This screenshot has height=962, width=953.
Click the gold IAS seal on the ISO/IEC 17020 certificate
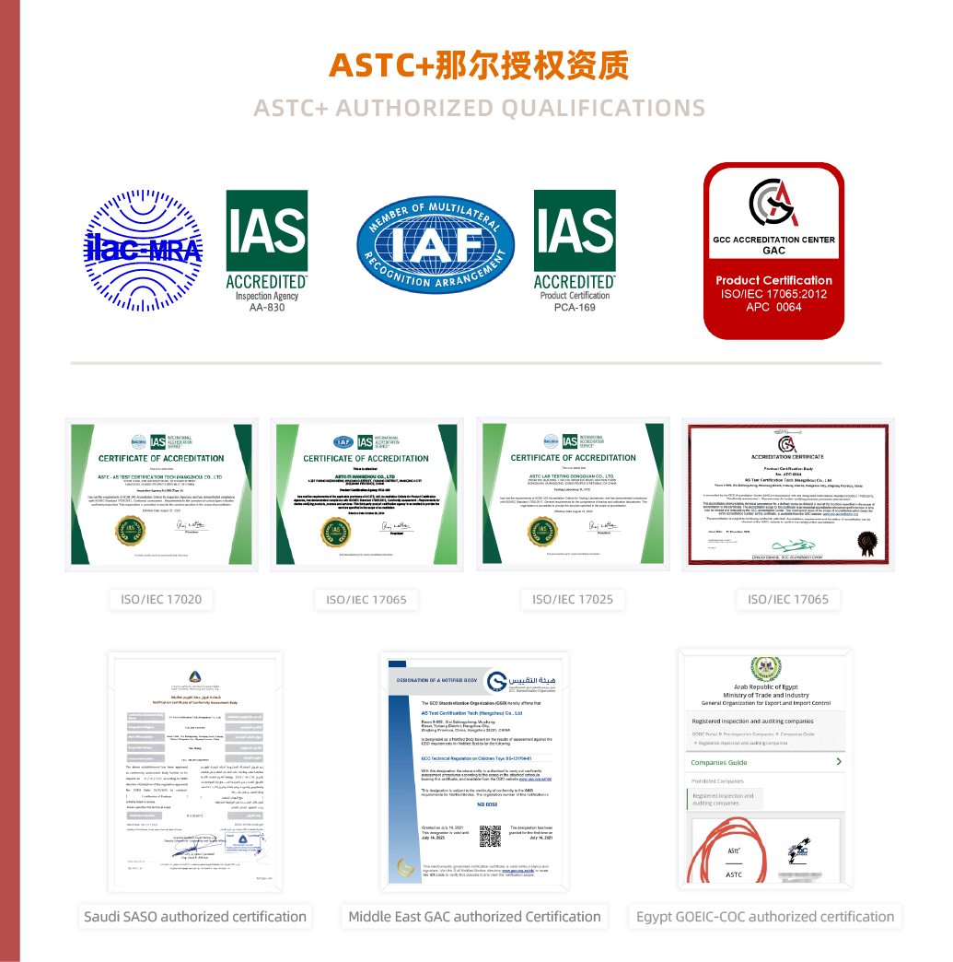[130, 530]
